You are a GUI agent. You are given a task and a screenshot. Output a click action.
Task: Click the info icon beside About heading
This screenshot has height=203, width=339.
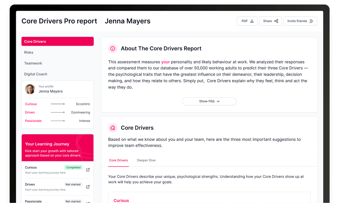point(113,49)
